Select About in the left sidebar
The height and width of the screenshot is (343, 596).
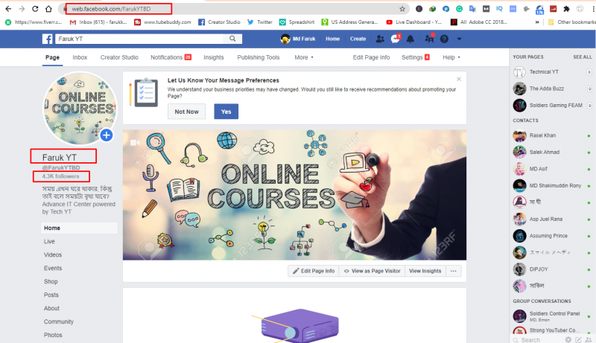(x=51, y=308)
